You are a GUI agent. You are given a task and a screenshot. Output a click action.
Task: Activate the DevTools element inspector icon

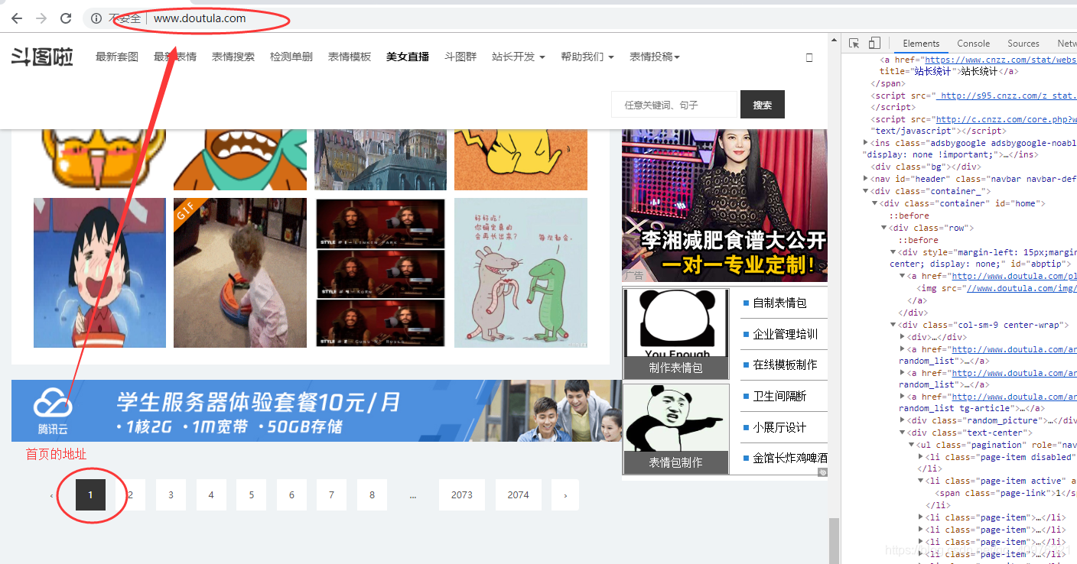(x=854, y=44)
